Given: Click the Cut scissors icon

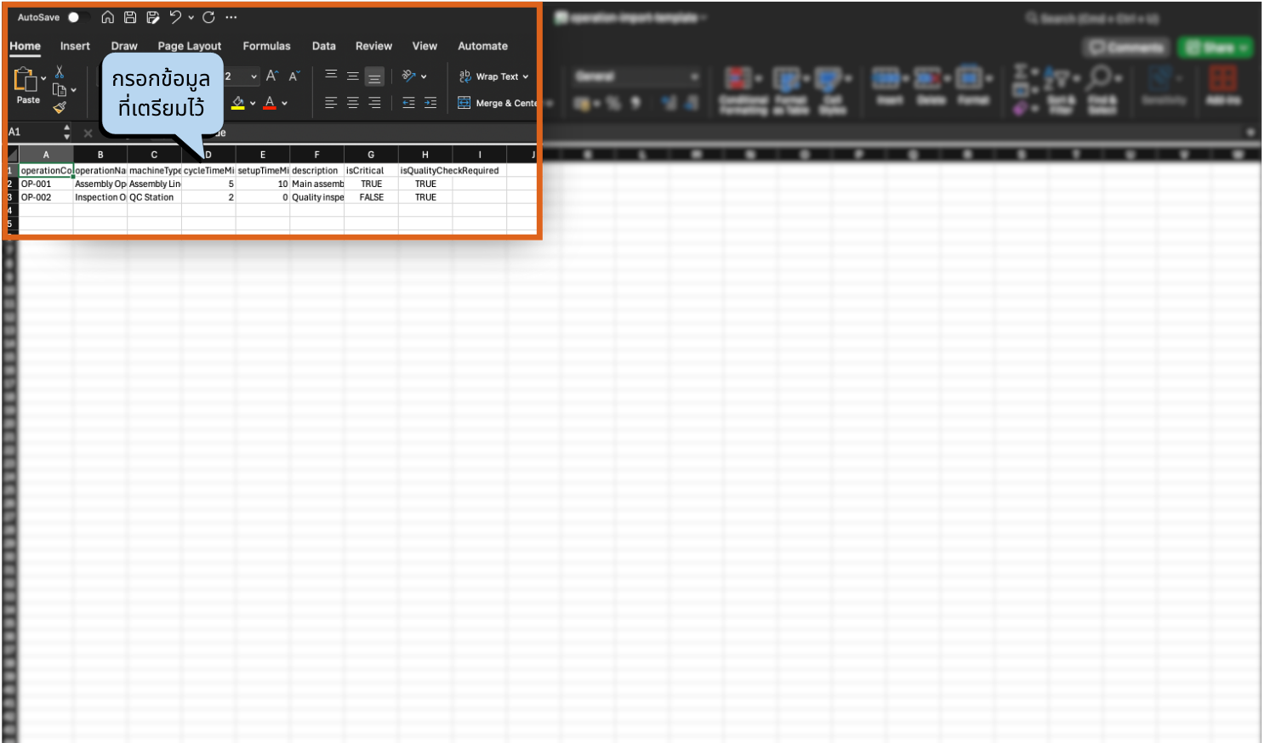Looking at the screenshot, I should [x=60, y=72].
